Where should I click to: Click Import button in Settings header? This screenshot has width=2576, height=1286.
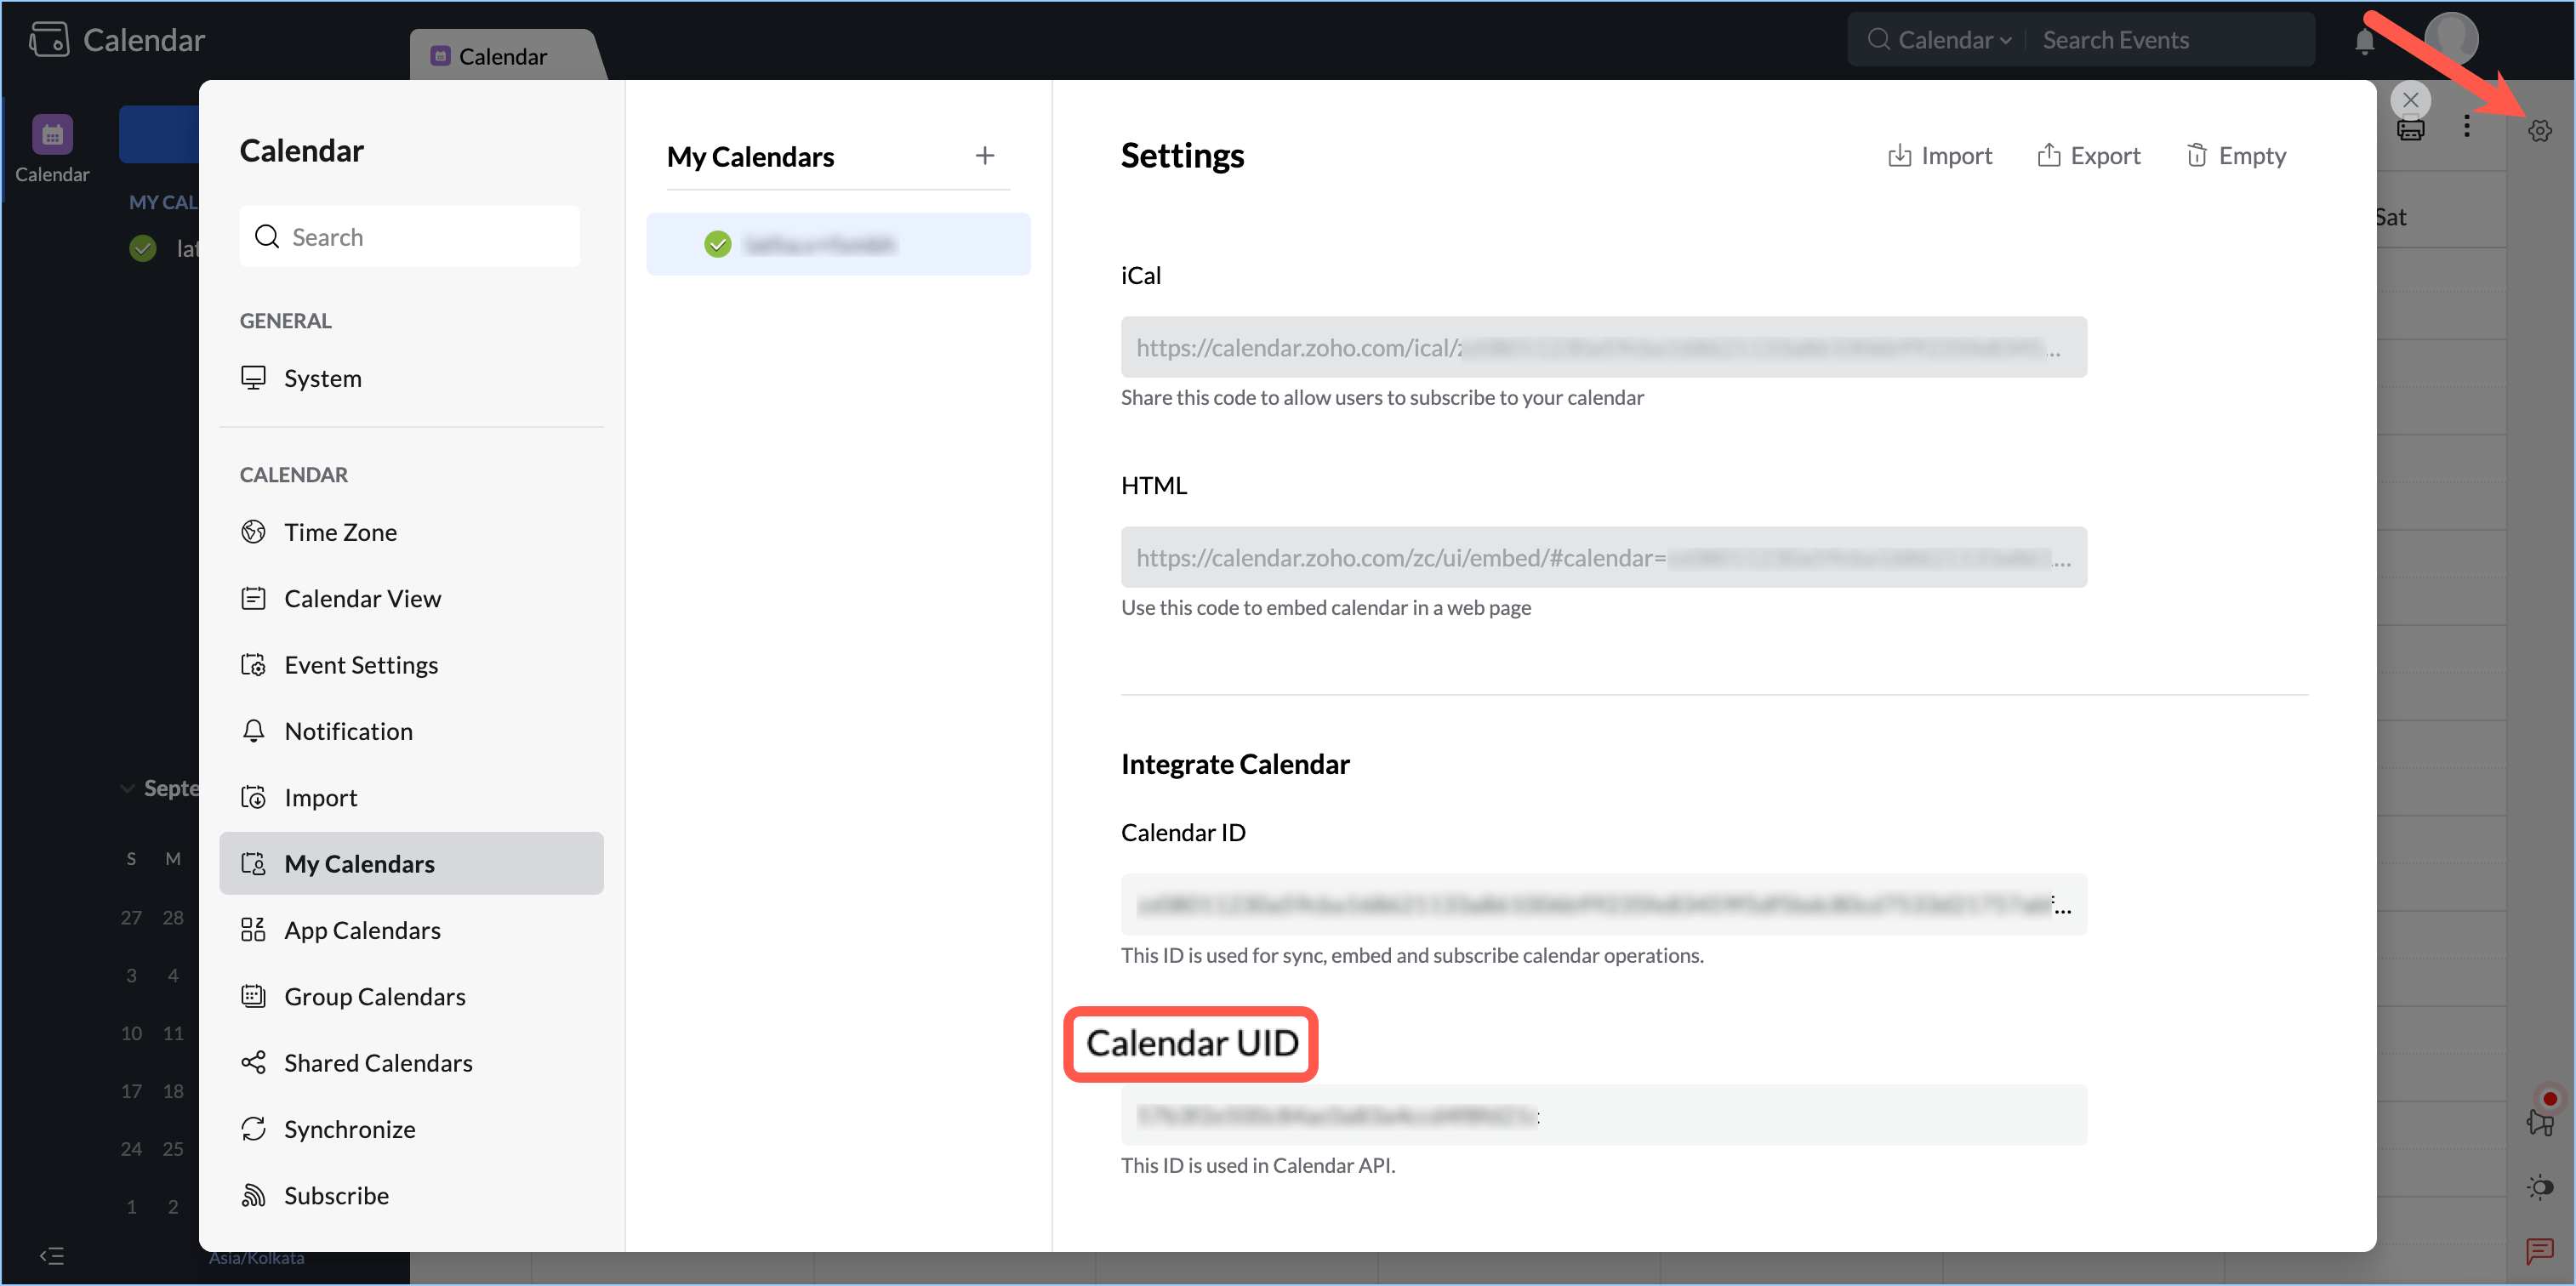click(x=1939, y=156)
